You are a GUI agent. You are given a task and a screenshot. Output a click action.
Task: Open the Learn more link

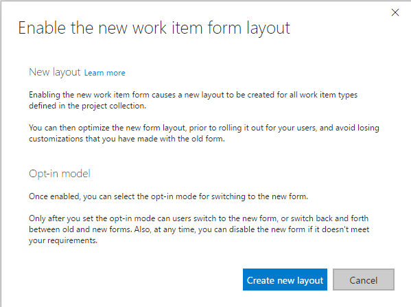[104, 73]
